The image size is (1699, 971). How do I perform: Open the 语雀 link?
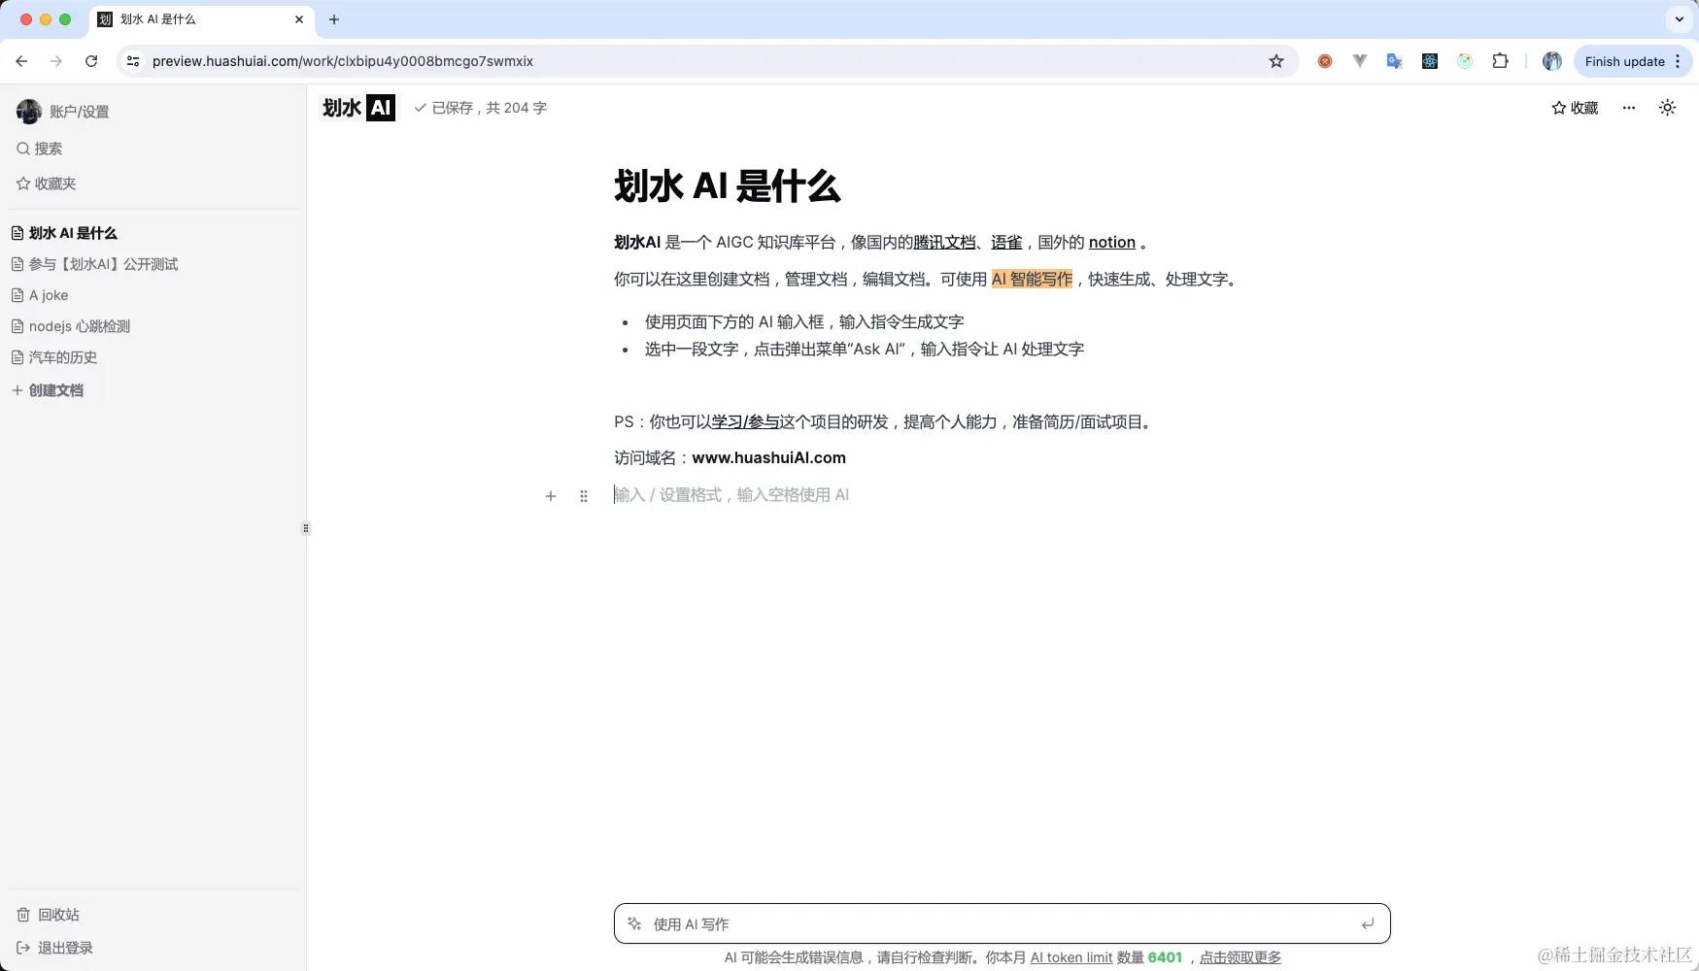[x=1006, y=243]
